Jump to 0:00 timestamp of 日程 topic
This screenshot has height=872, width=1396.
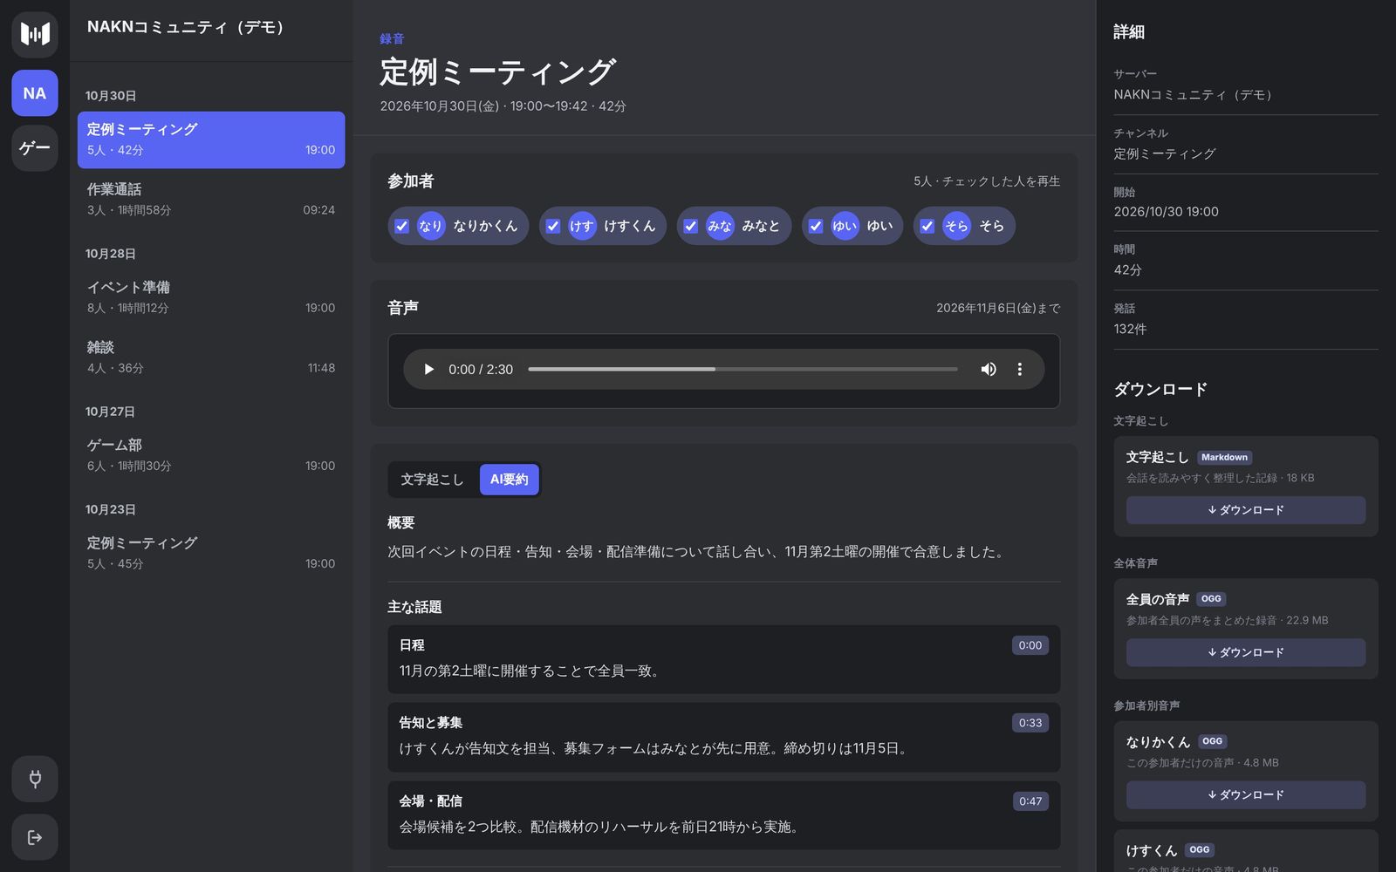[1030, 645]
